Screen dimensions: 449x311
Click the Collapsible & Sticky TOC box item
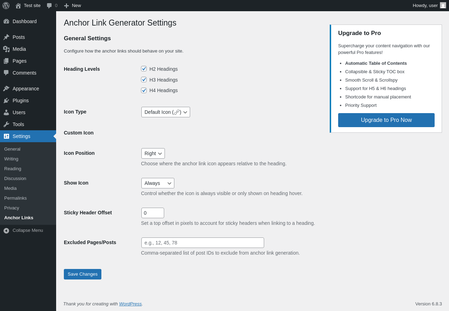375,72
